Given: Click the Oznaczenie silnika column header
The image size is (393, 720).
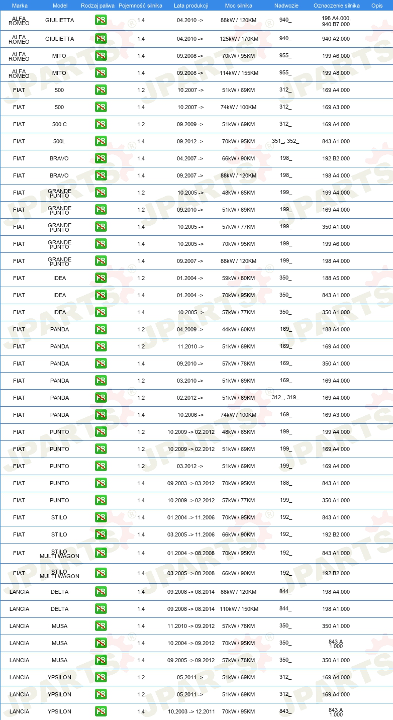Looking at the screenshot, I should [x=336, y=6].
